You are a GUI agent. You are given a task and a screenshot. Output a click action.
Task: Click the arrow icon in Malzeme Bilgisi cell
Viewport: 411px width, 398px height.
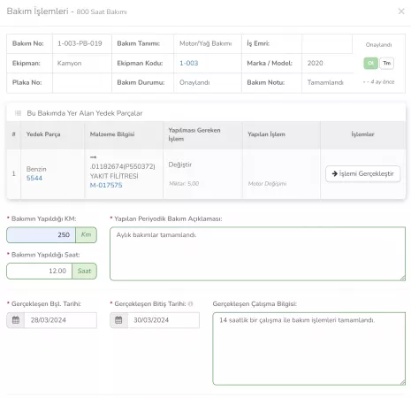coord(93,157)
